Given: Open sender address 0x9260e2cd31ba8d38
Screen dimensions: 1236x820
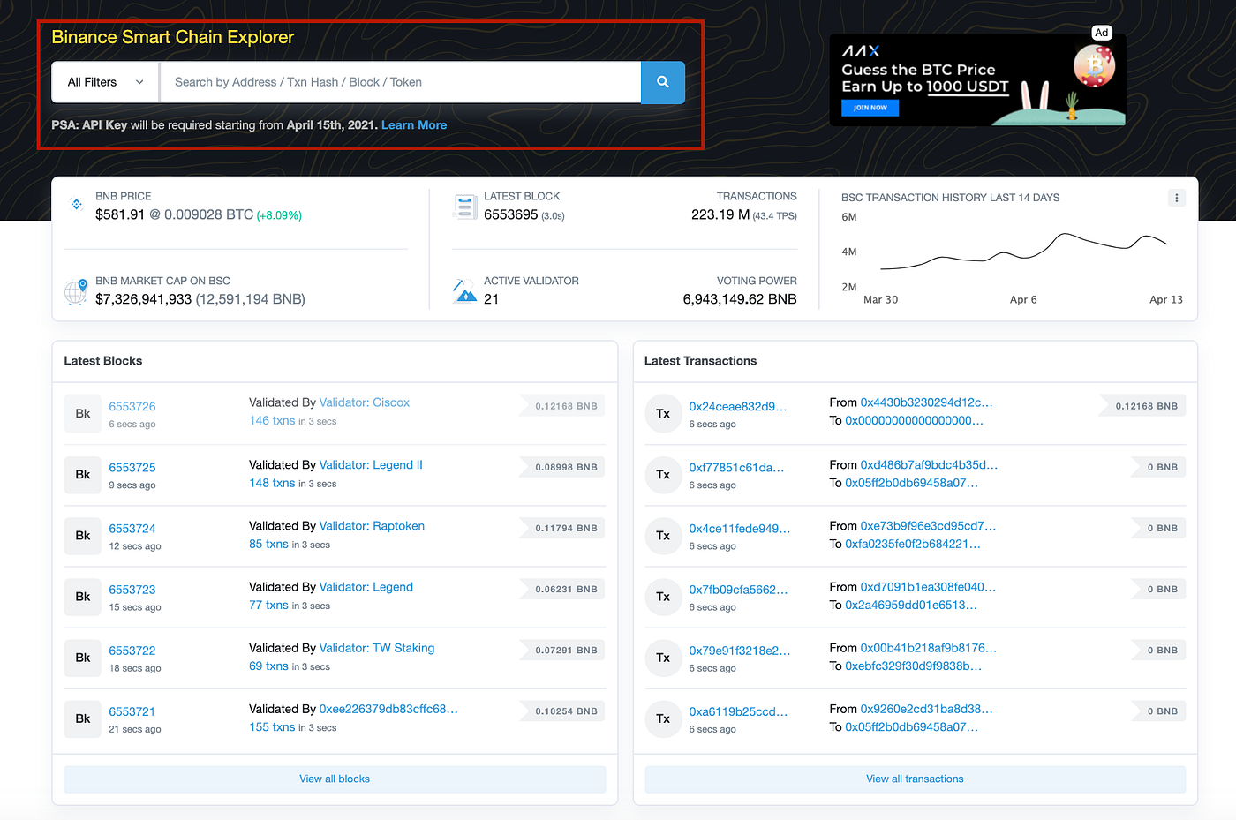Looking at the screenshot, I should 927,709.
